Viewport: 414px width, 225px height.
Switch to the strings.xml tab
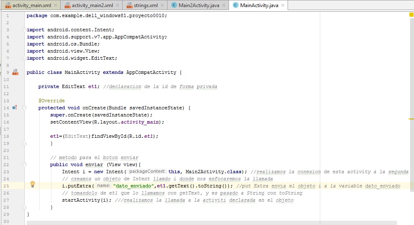click(146, 5)
